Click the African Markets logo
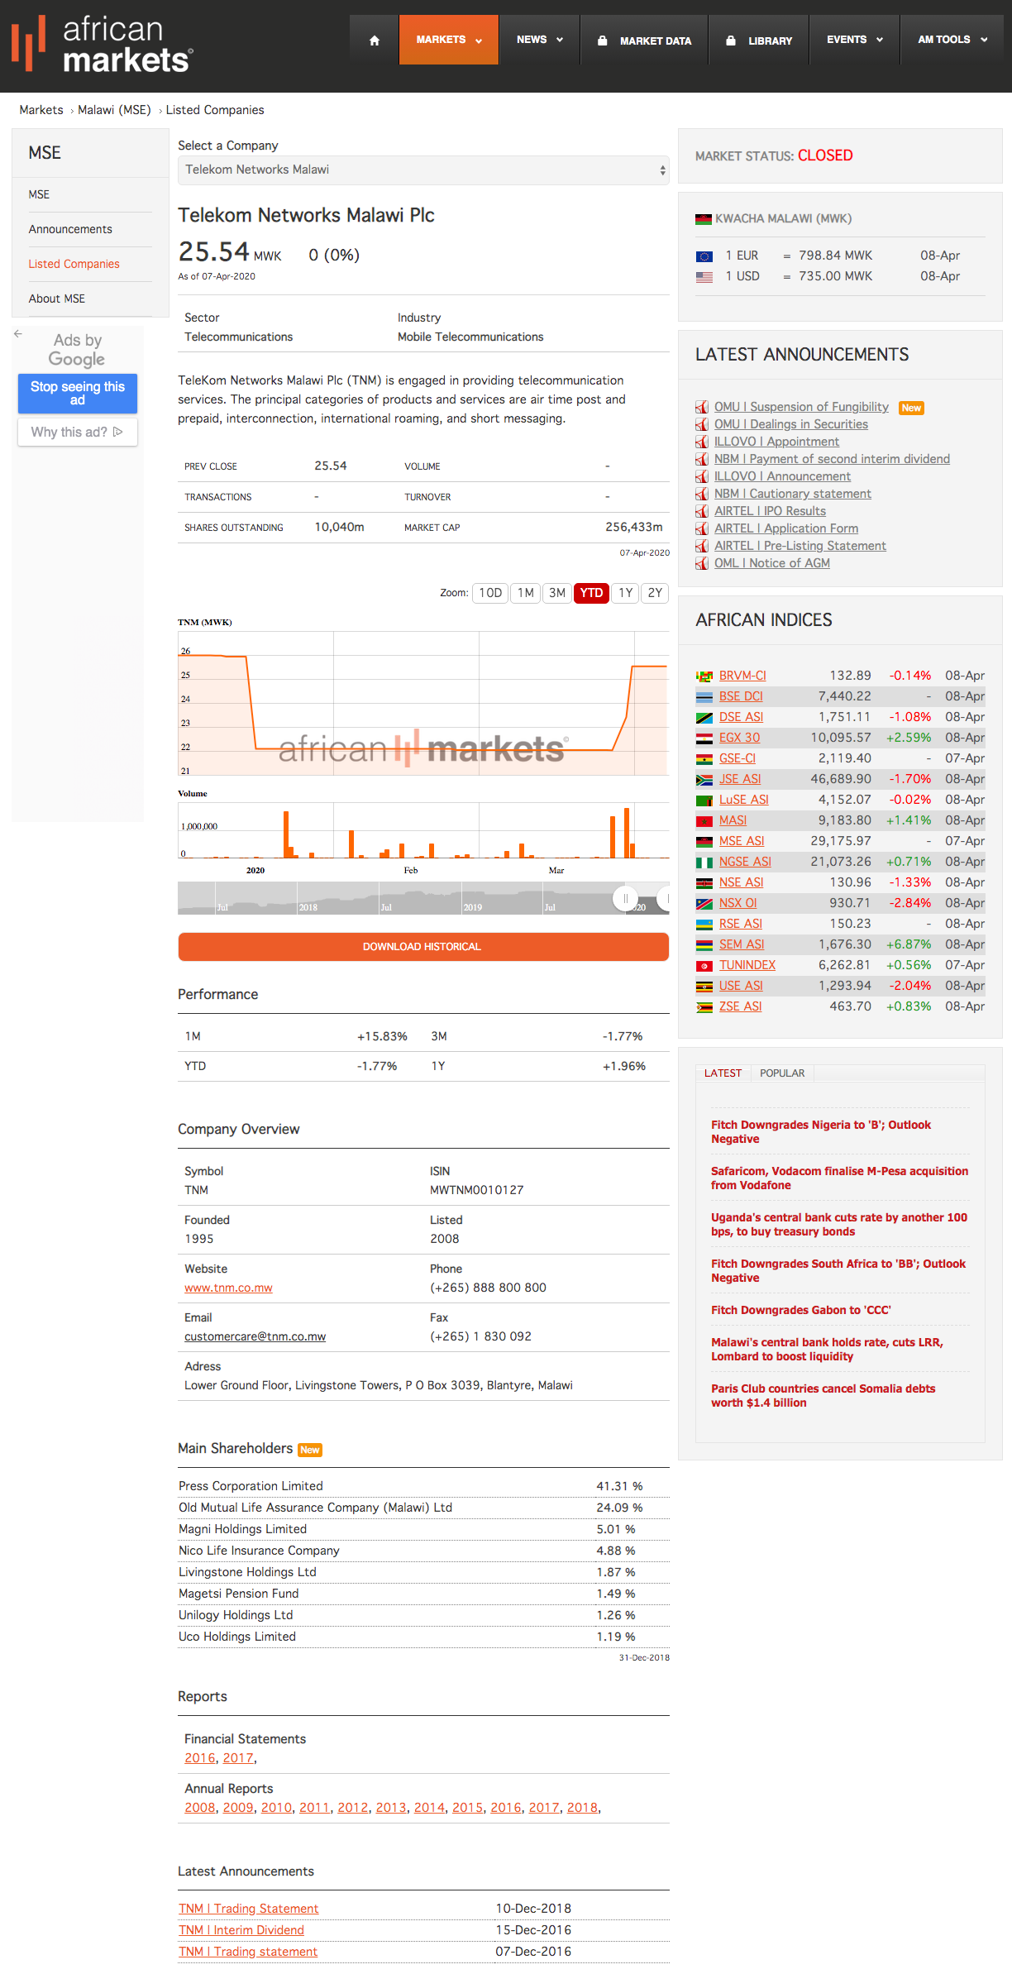 (102, 43)
